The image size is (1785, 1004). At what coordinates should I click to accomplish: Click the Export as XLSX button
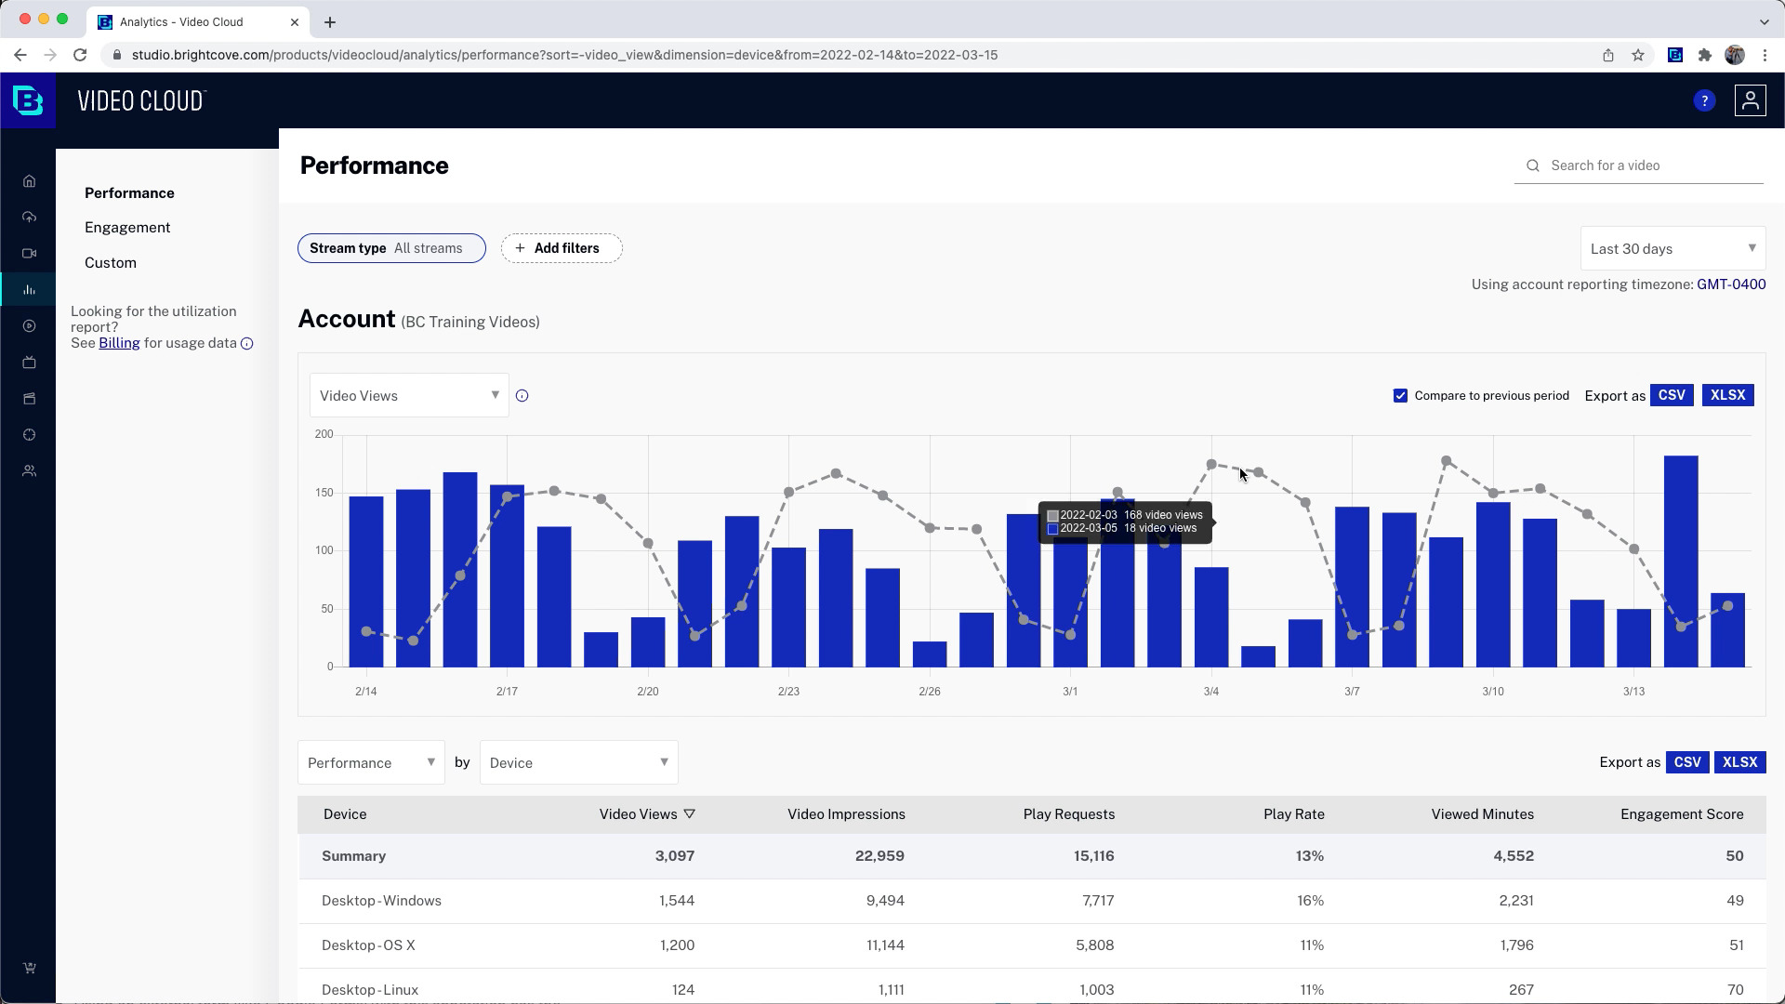pyautogui.click(x=1726, y=393)
